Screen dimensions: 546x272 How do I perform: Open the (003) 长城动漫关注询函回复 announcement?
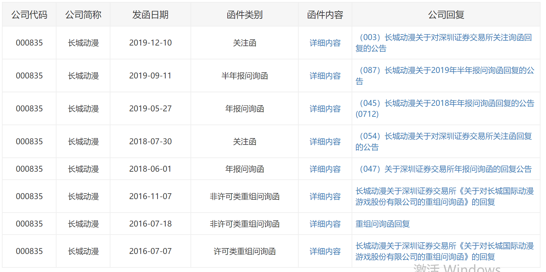[444, 43]
